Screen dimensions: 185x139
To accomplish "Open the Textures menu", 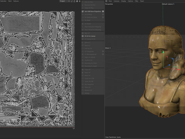I will (x=16, y=1).
